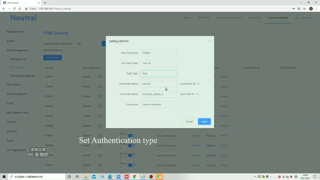The image size is (320, 180).
Task: Click the translate page icon
Action: [299, 8]
